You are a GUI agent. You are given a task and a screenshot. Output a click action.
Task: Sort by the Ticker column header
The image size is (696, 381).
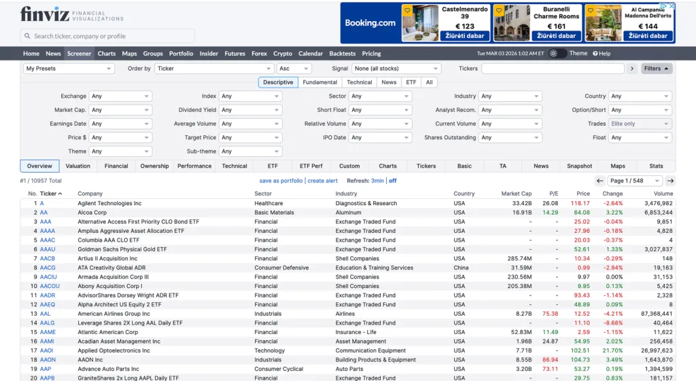click(x=51, y=194)
